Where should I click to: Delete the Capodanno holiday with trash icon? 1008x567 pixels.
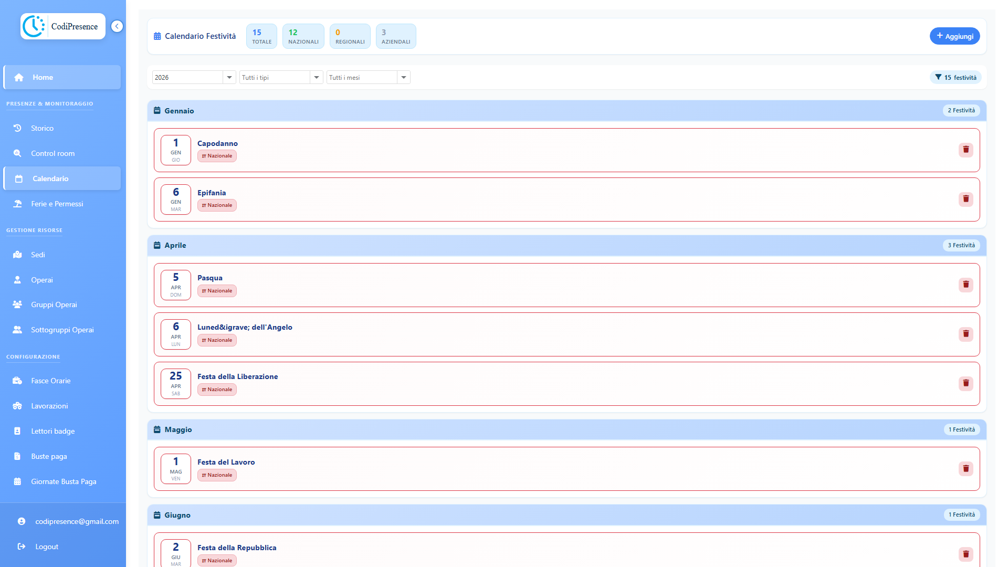pos(965,150)
